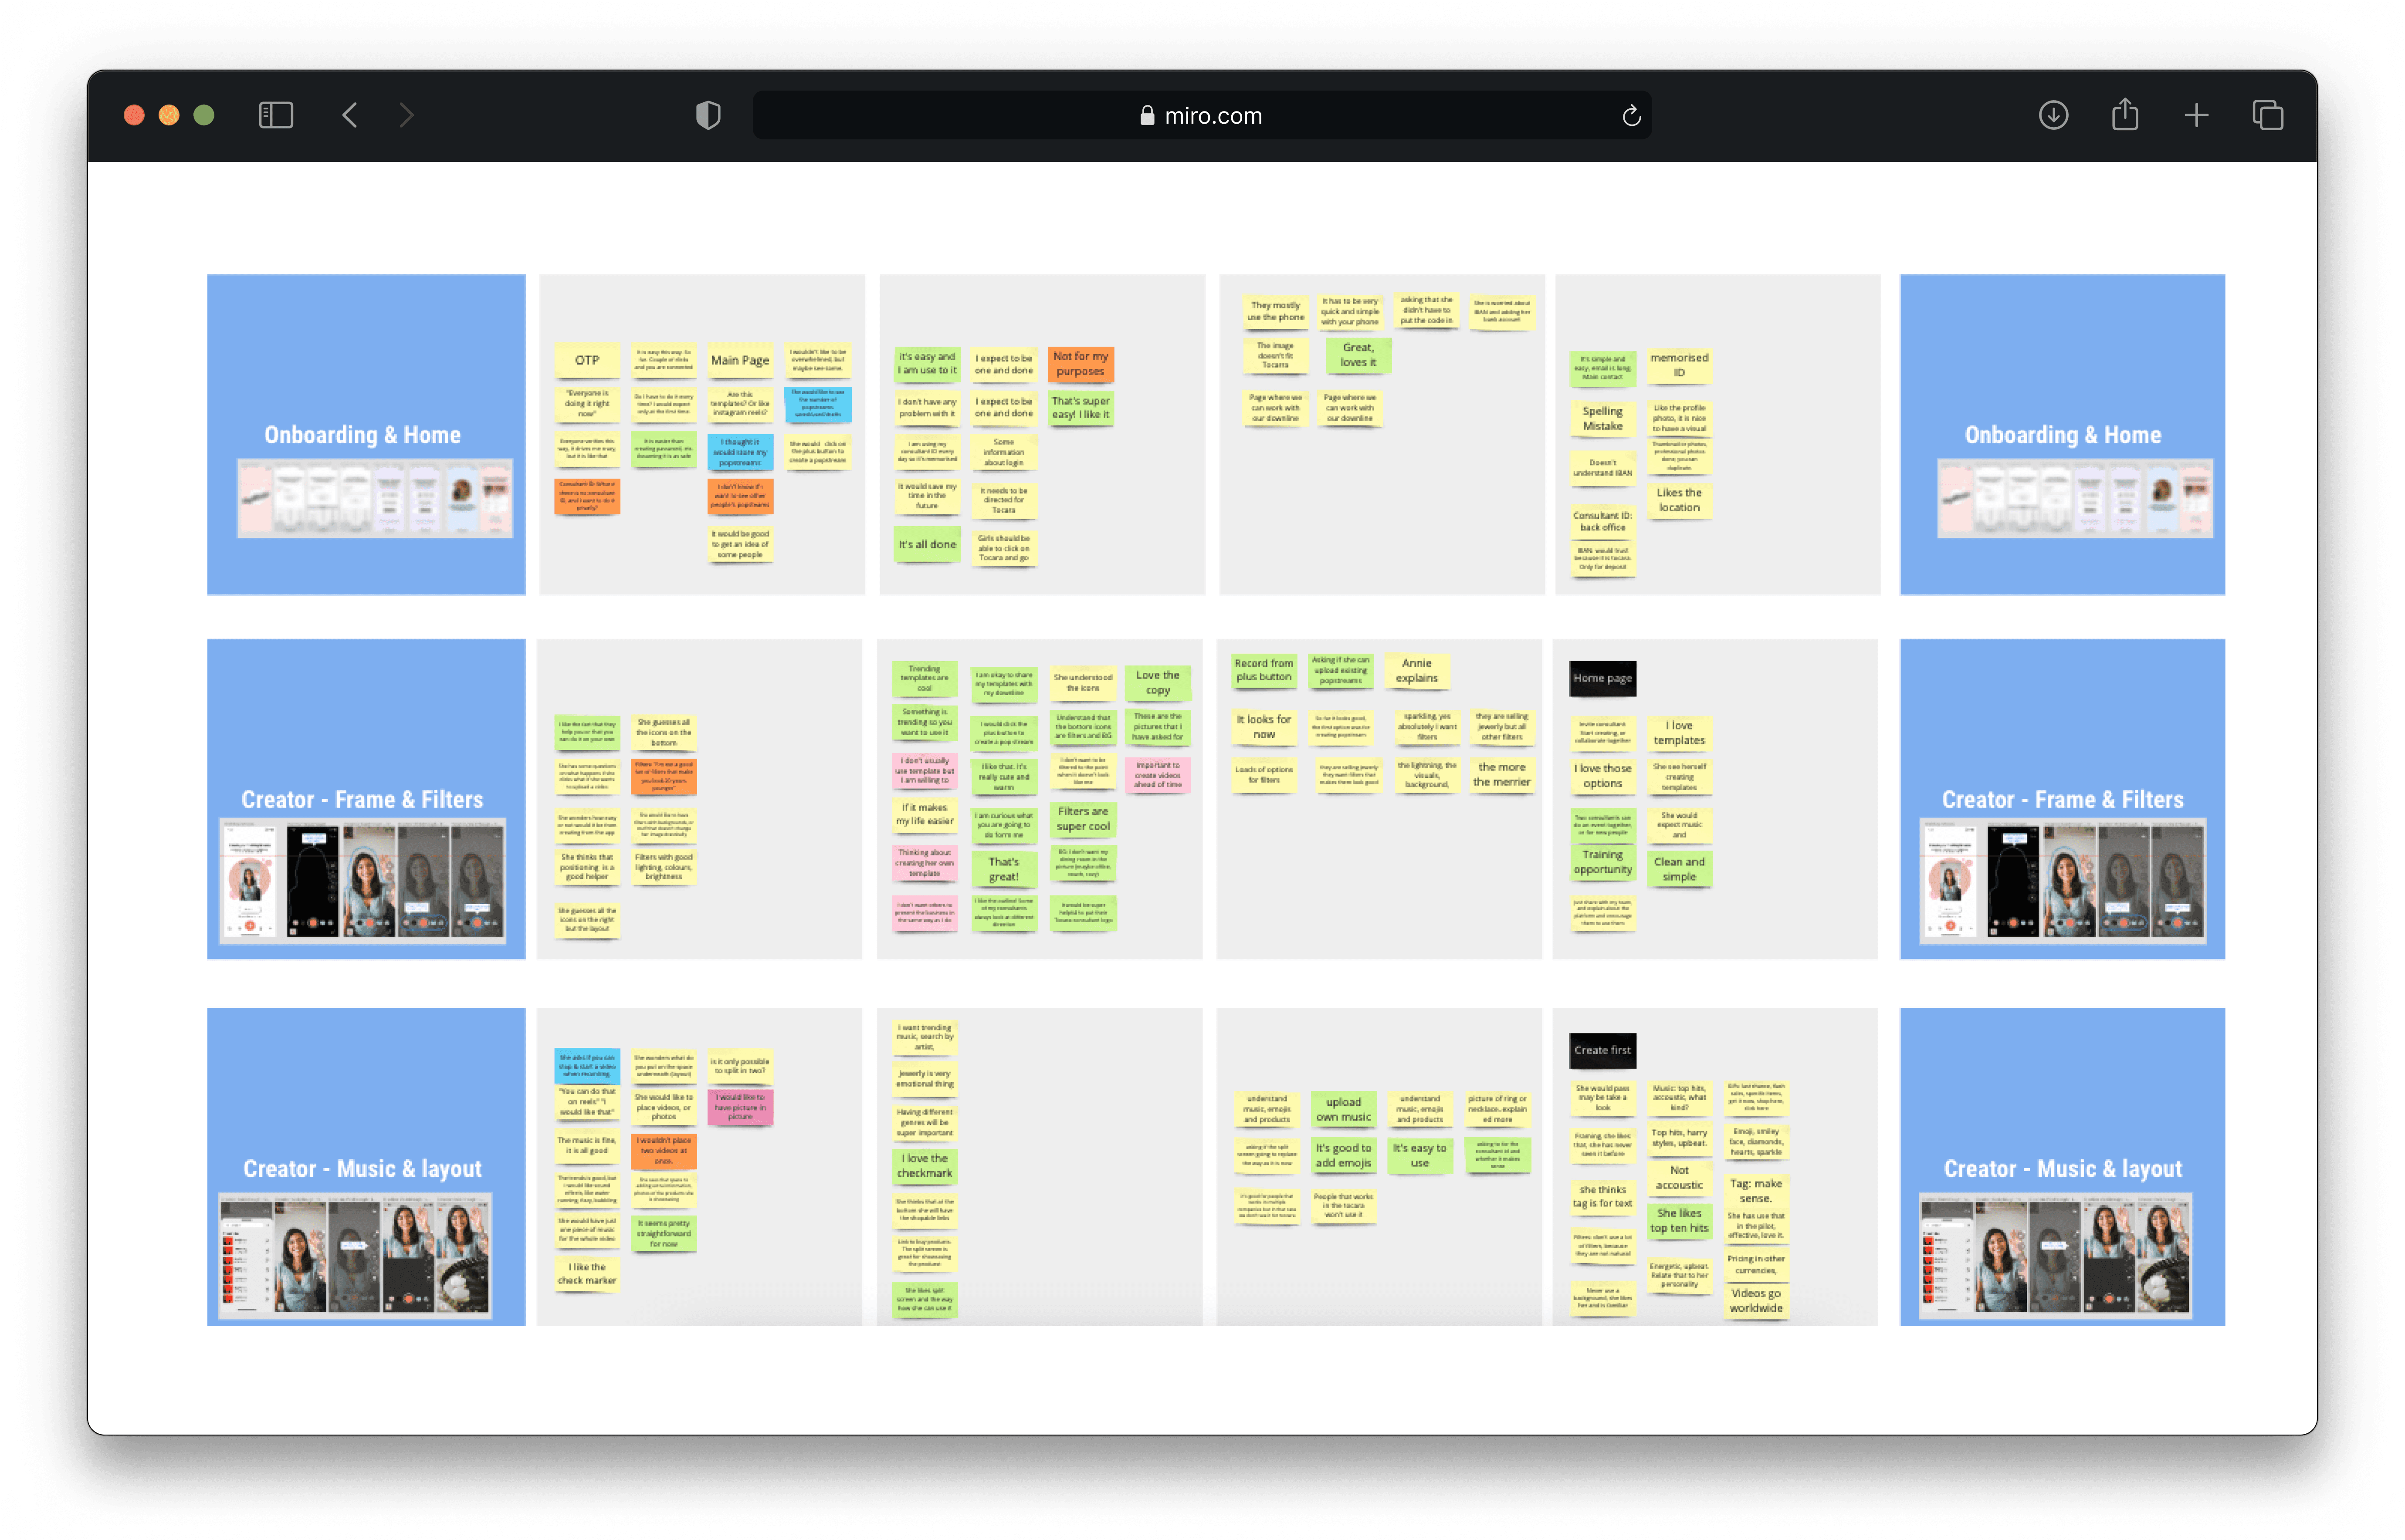Click the browser forward arrow
This screenshot has width=2405, height=1540.
406,115
